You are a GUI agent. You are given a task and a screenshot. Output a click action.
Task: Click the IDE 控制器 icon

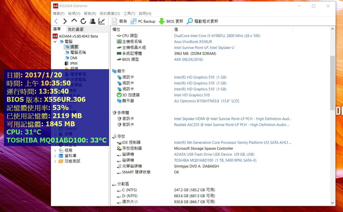click(x=119, y=142)
